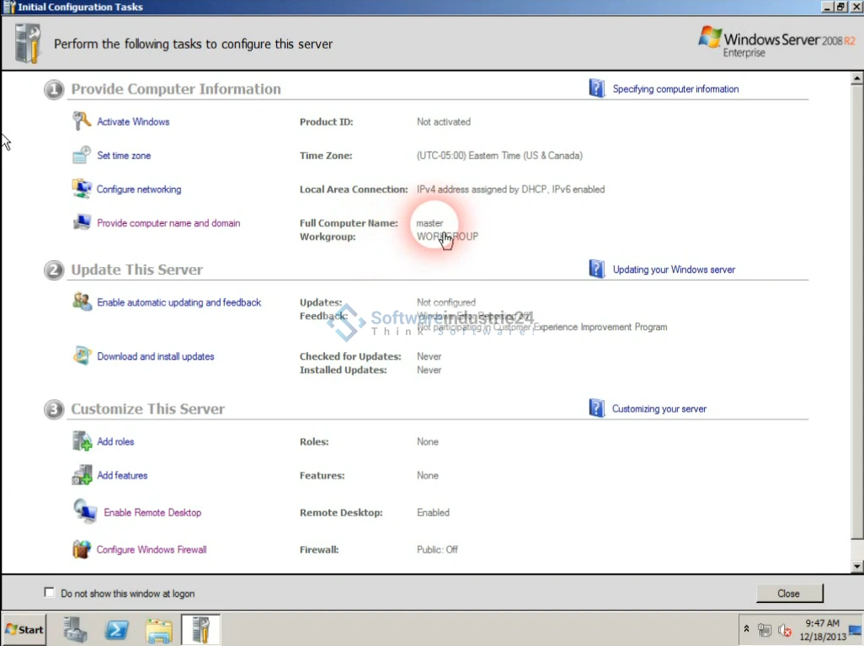Viewport: 864px width, 646px height.
Task: Click the Add features icon
Action: 81,475
